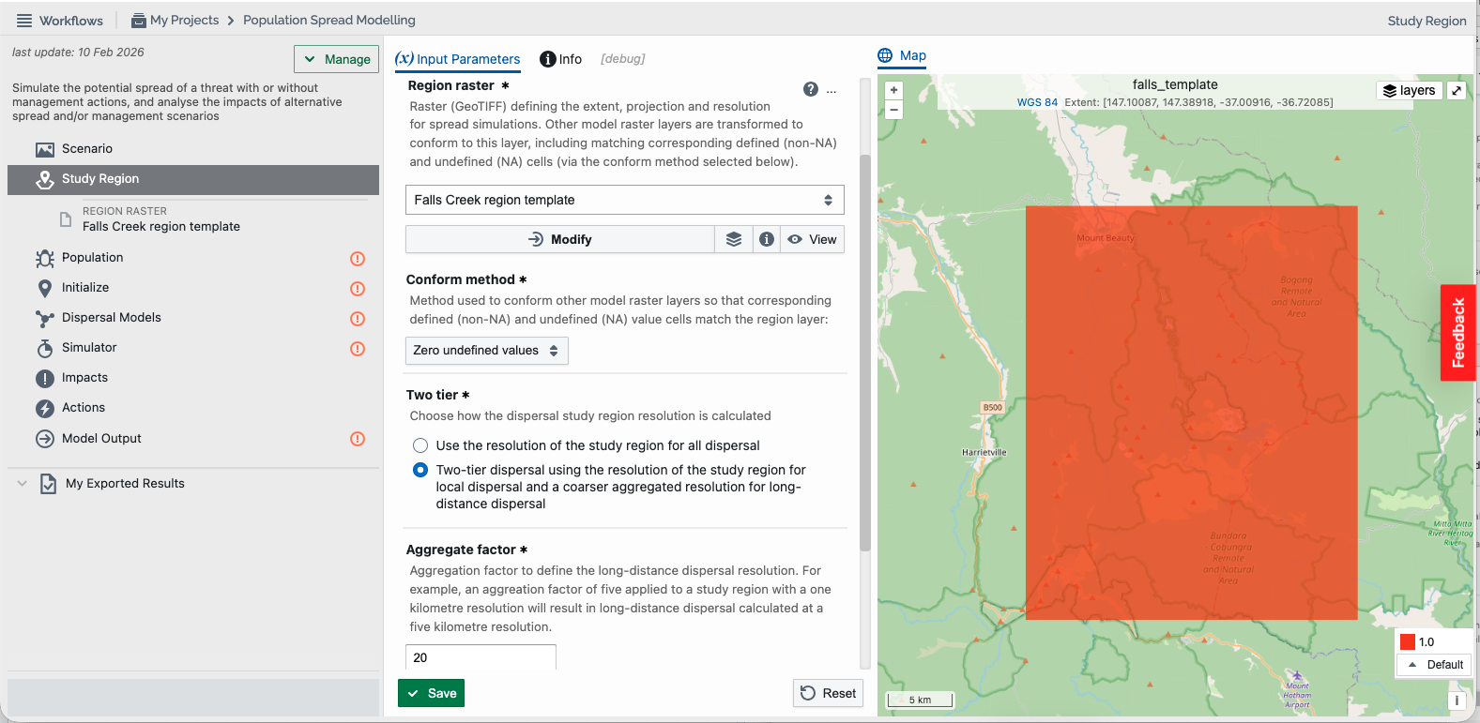Switch to the Info tab

(x=561, y=59)
